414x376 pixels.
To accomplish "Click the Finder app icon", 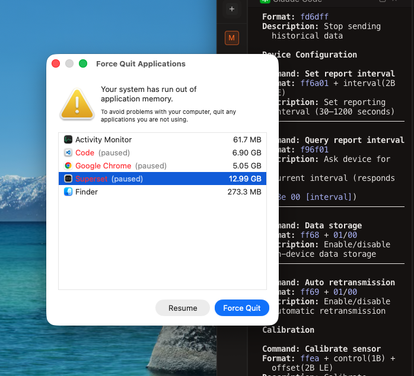I will pos(68,192).
